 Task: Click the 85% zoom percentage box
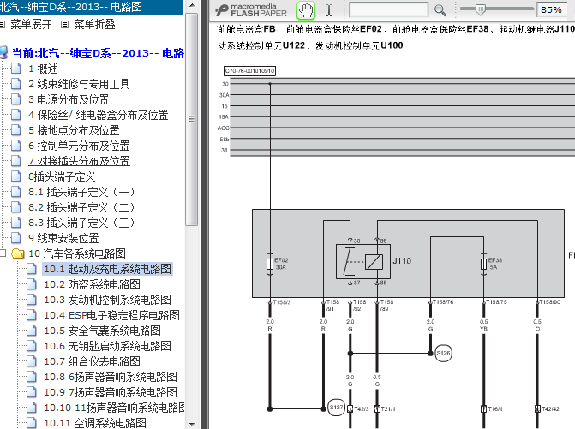(x=551, y=10)
